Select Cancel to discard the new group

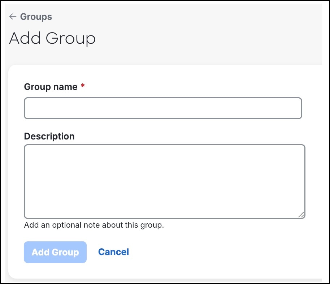point(113,252)
